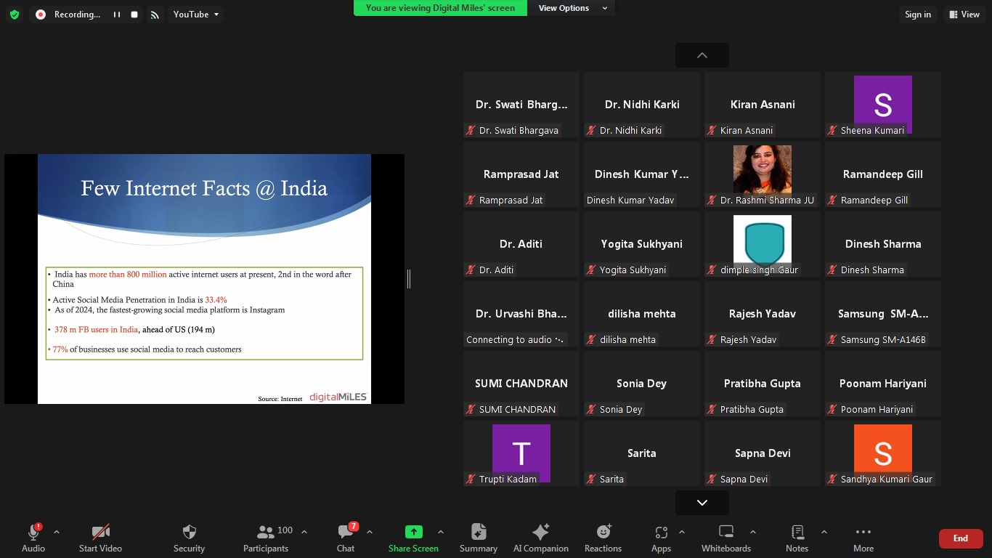Open the More options menu
992x558 pixels.
[863, 538]
